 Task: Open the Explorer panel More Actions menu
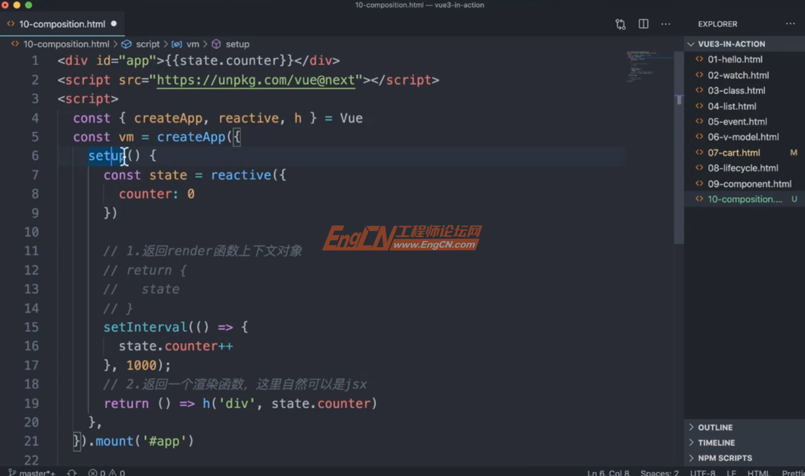[x=790, y=24]
